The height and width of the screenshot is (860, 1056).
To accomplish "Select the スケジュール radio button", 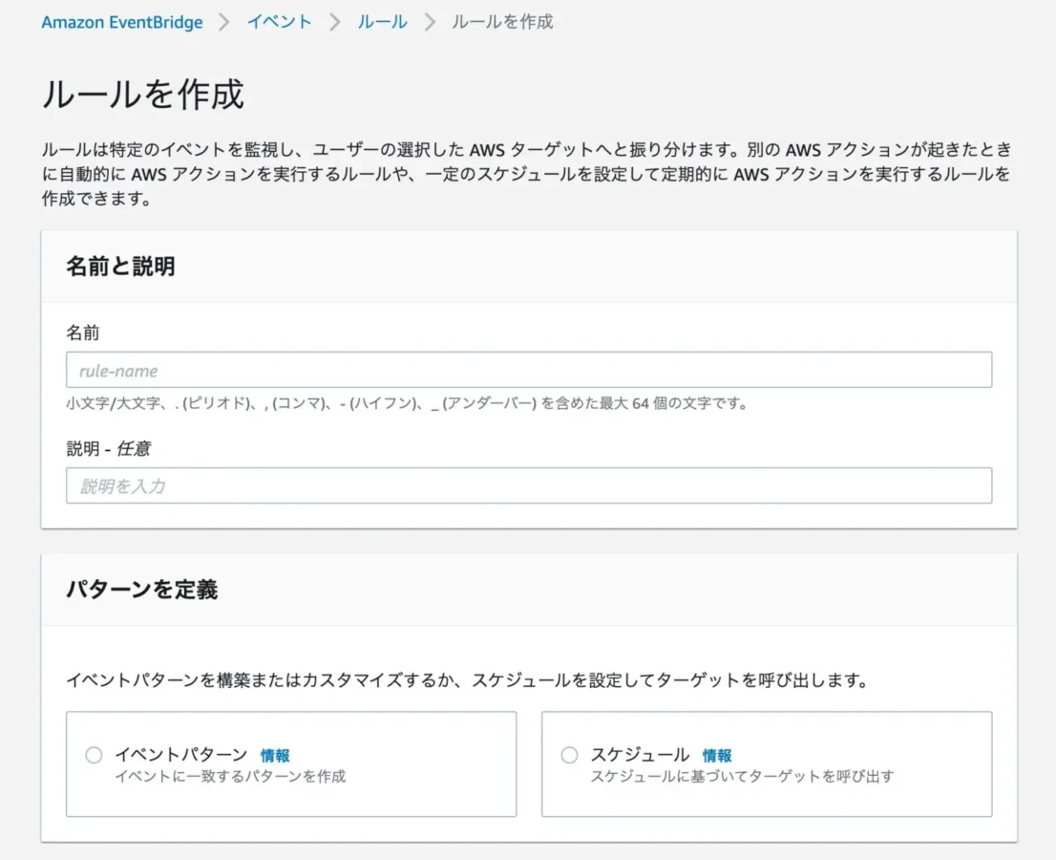I will pos(569,755).
